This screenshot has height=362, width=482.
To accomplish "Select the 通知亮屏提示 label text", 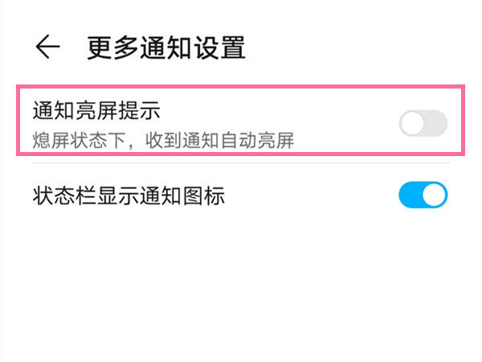I will pos(96,110).
